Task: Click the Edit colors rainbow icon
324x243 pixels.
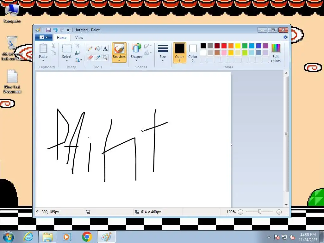Action: [276, 48]
